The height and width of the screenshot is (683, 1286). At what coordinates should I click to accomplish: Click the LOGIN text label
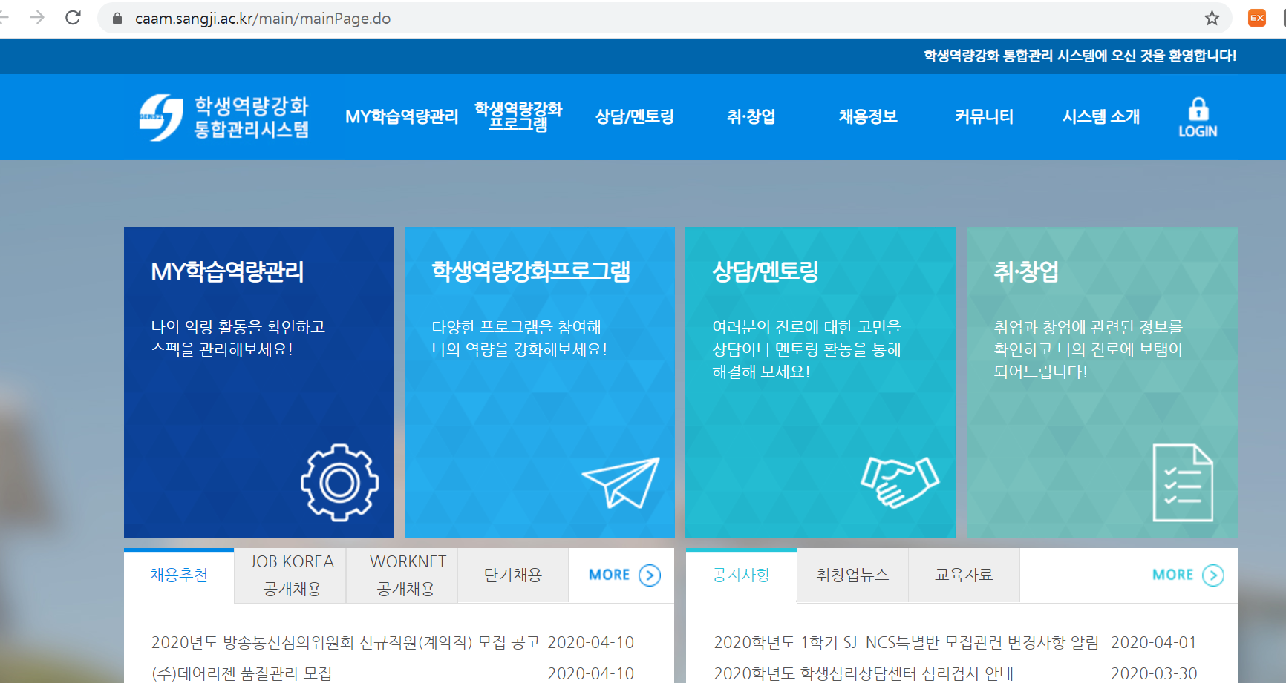point(1198,131)
